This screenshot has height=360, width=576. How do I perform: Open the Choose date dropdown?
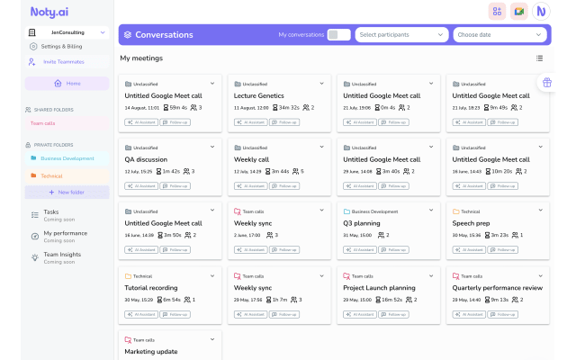point(499,34)
